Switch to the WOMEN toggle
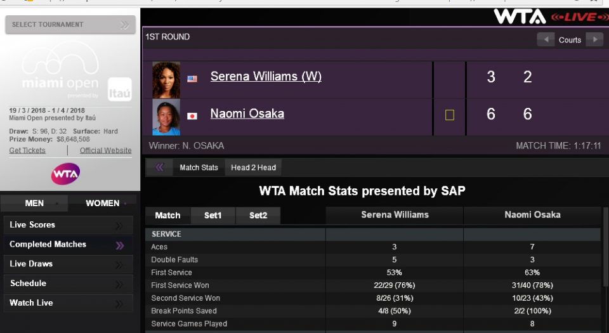The height and width of the screenshot is (333, 609). 103,204
